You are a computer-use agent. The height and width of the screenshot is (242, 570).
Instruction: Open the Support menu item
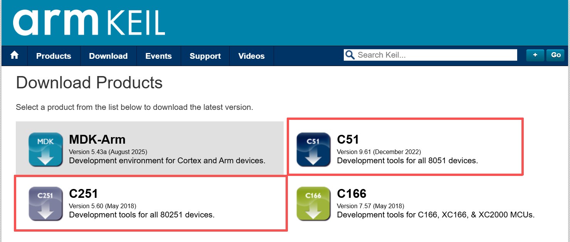tap(205, 56)
